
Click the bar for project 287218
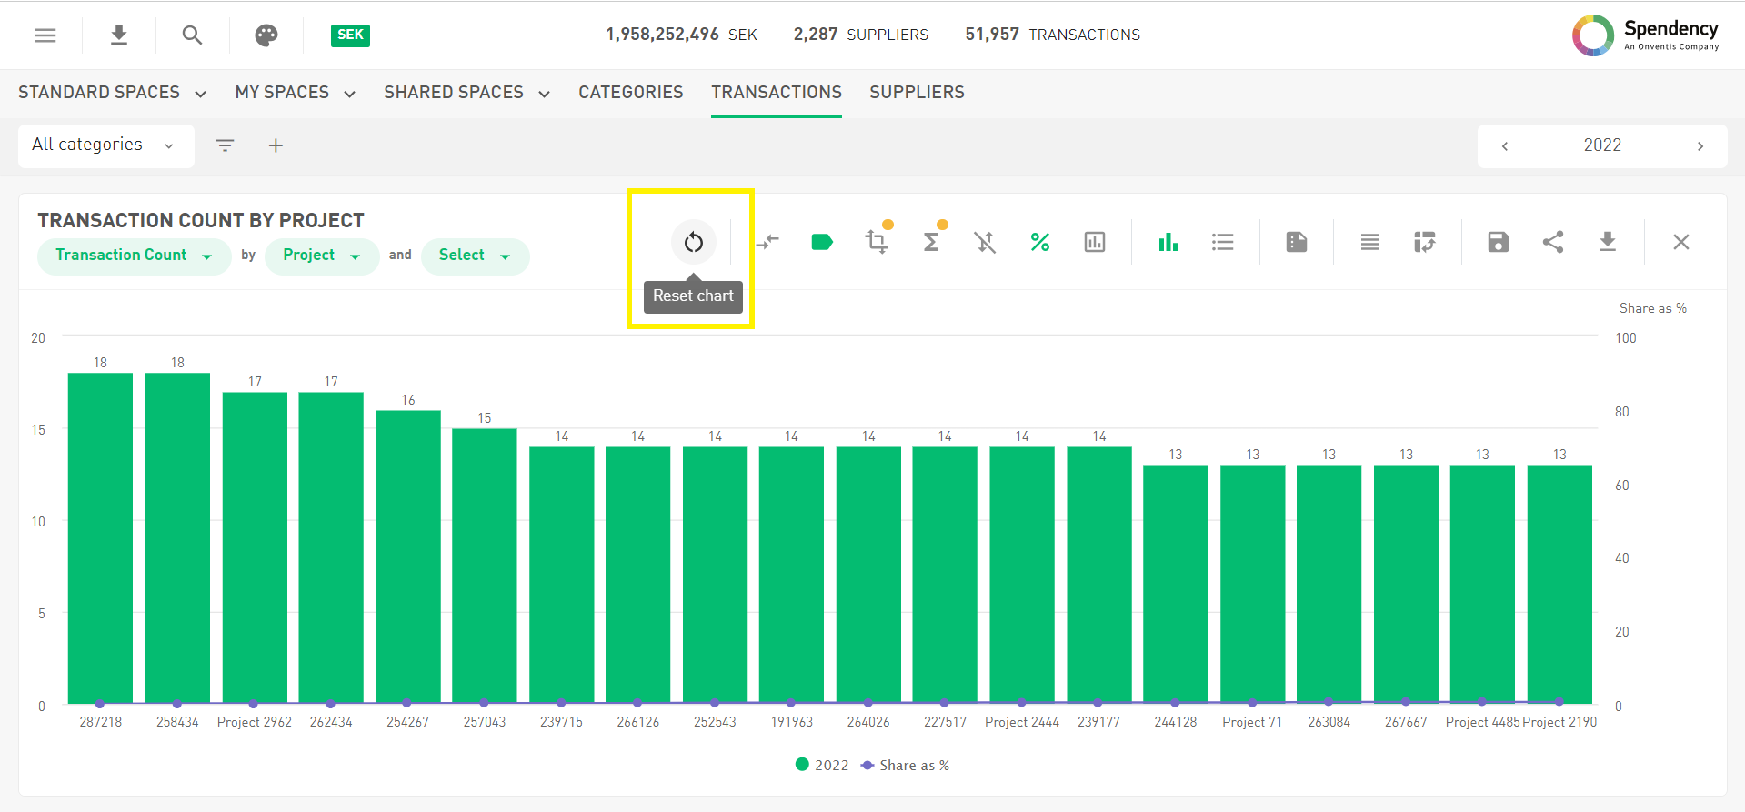100,536
